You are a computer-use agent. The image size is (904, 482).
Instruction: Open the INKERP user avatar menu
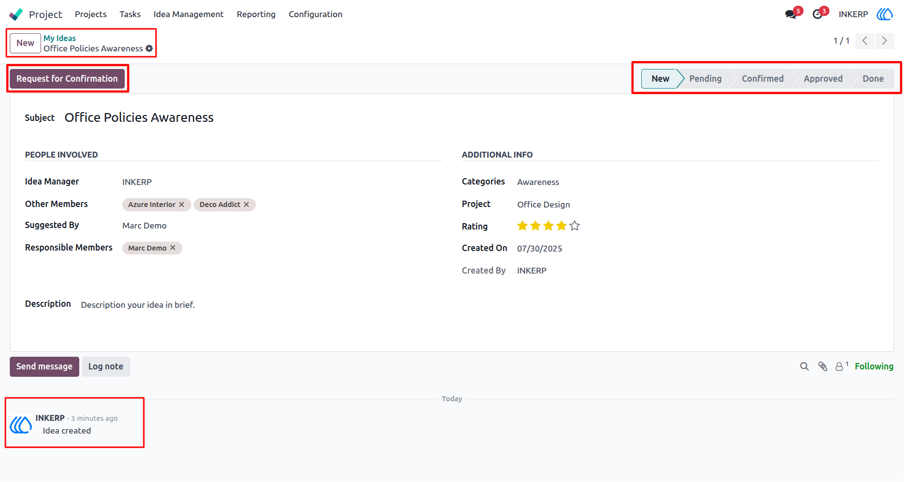click(884, 14)
